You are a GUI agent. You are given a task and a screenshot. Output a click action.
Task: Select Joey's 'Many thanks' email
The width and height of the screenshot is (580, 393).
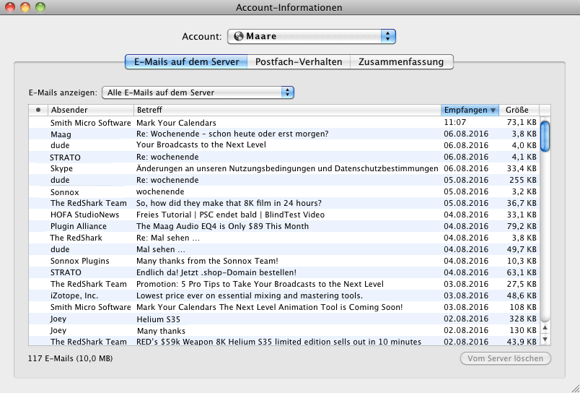pos(284,330)
